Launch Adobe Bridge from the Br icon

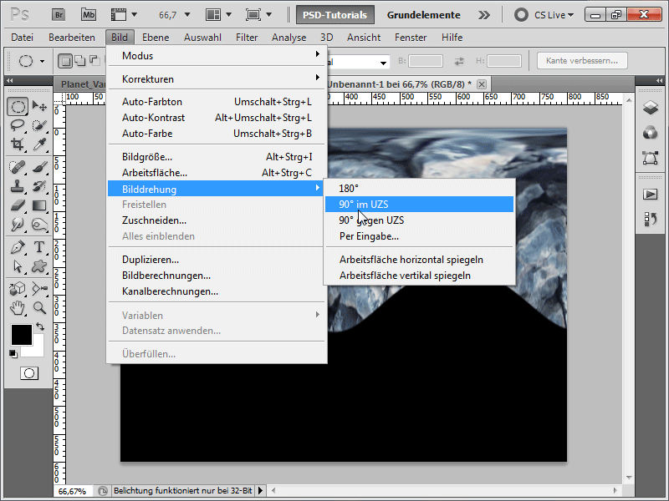59,15
